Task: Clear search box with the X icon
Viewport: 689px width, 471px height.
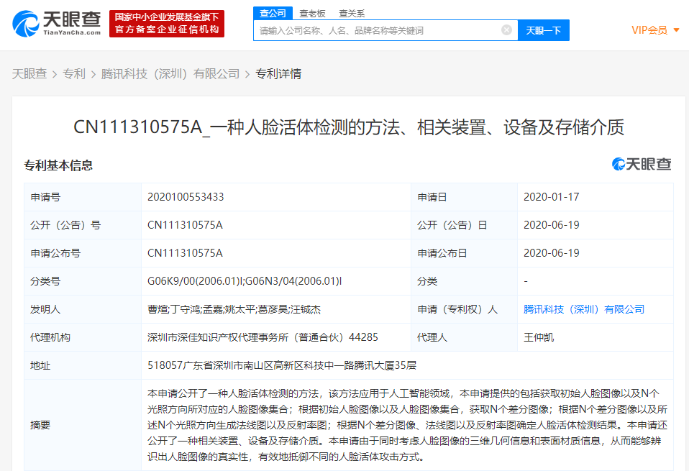Action: click(x=506, y=30)
